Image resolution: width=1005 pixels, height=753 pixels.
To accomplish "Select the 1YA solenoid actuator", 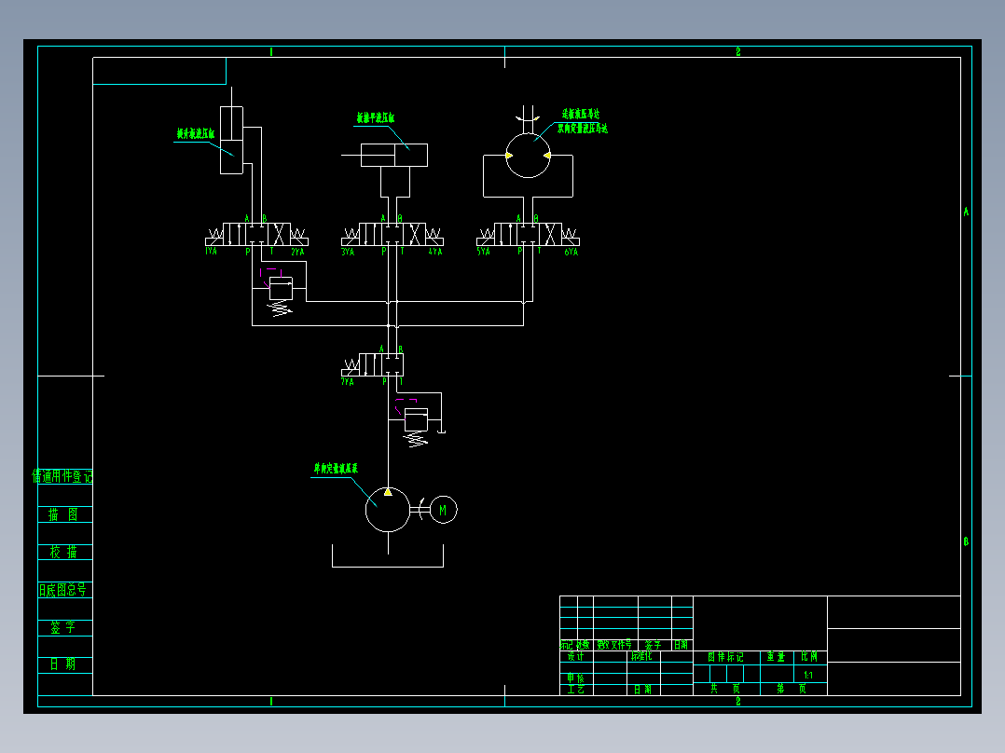I will pos(214,239).
